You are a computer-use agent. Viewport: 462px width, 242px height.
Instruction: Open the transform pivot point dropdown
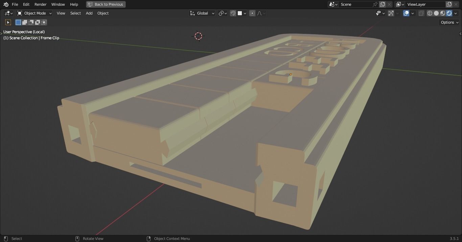click(x=222, y=13)
